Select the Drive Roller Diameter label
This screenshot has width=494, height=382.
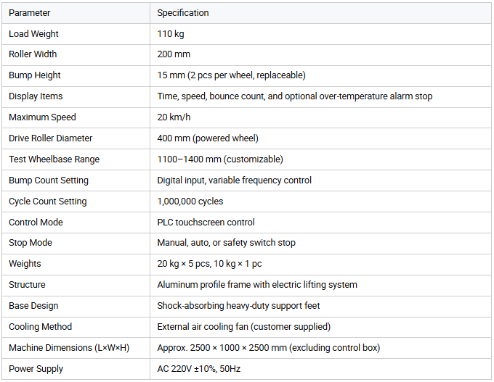point(50,138)
